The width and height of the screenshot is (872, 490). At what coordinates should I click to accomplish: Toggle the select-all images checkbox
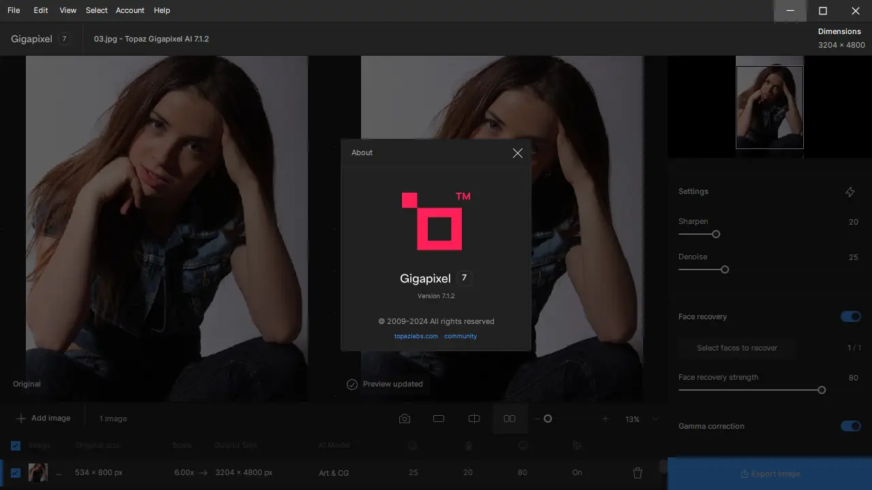point(16,446)
